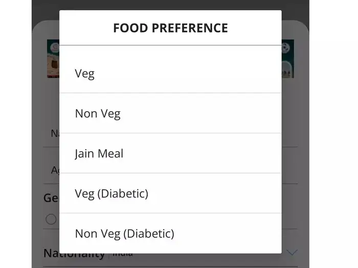Image resolution: width=358 pixels, height=268 pixels.
Task: Click the FOOD PREFERENCE dialog title
Action: [170, 28]
